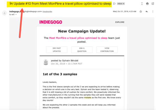
Task: Open email in new window icon
Action: (x=153, y=4)
